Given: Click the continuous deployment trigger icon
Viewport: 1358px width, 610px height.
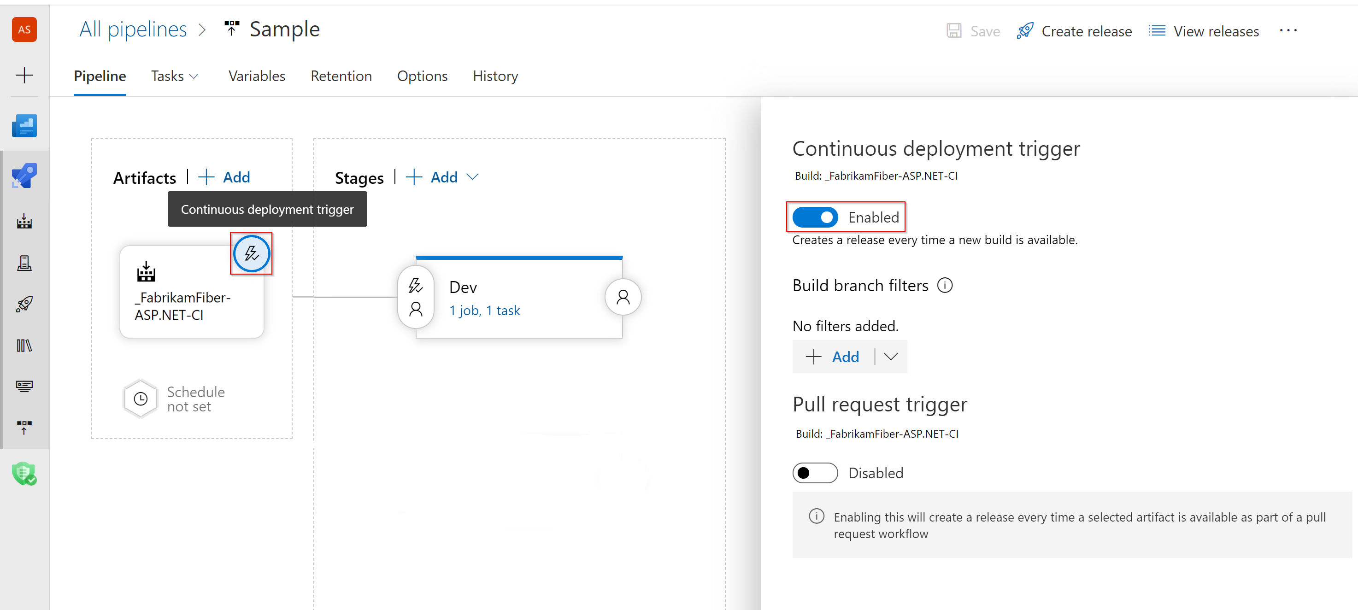Looking at the screenshot, I should pos(252,253).
